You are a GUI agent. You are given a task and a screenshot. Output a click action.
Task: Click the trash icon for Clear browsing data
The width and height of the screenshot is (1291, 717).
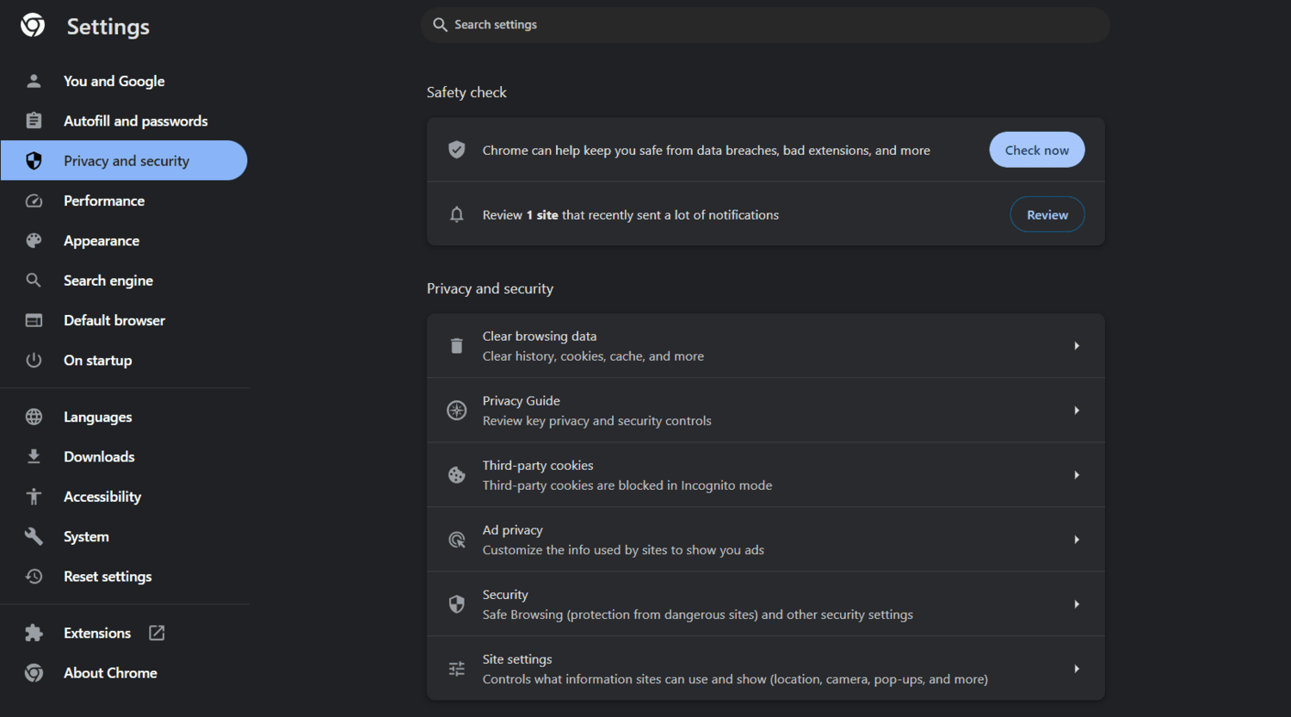point(457,346)
